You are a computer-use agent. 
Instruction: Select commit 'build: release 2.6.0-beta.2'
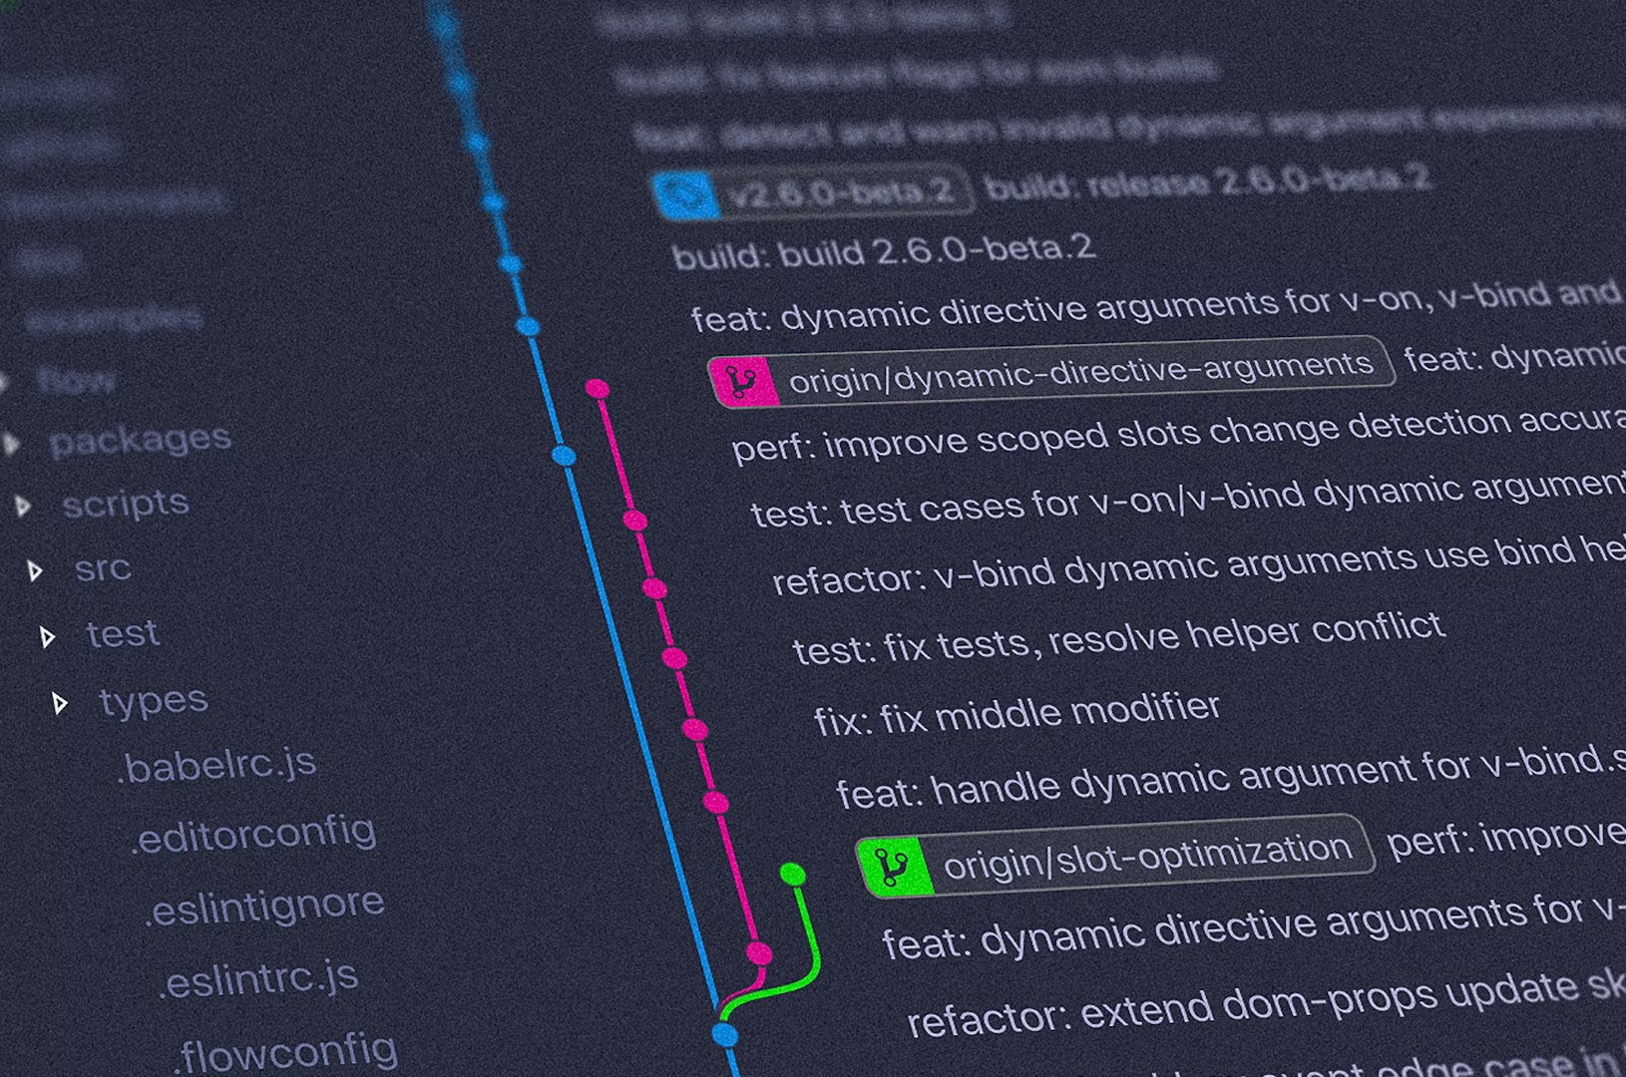[1208, 181]
